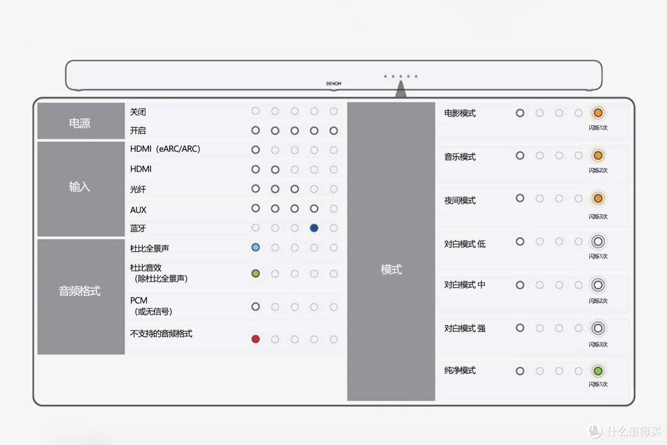Click the 开启 label
Image resolution: width=667 pixels, height=445 pixels.
[138, 130]
